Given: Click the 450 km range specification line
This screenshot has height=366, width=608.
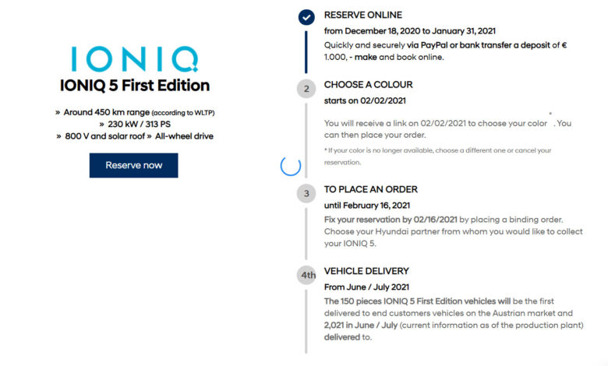Looking at the screenshot, I should (134, 112).
